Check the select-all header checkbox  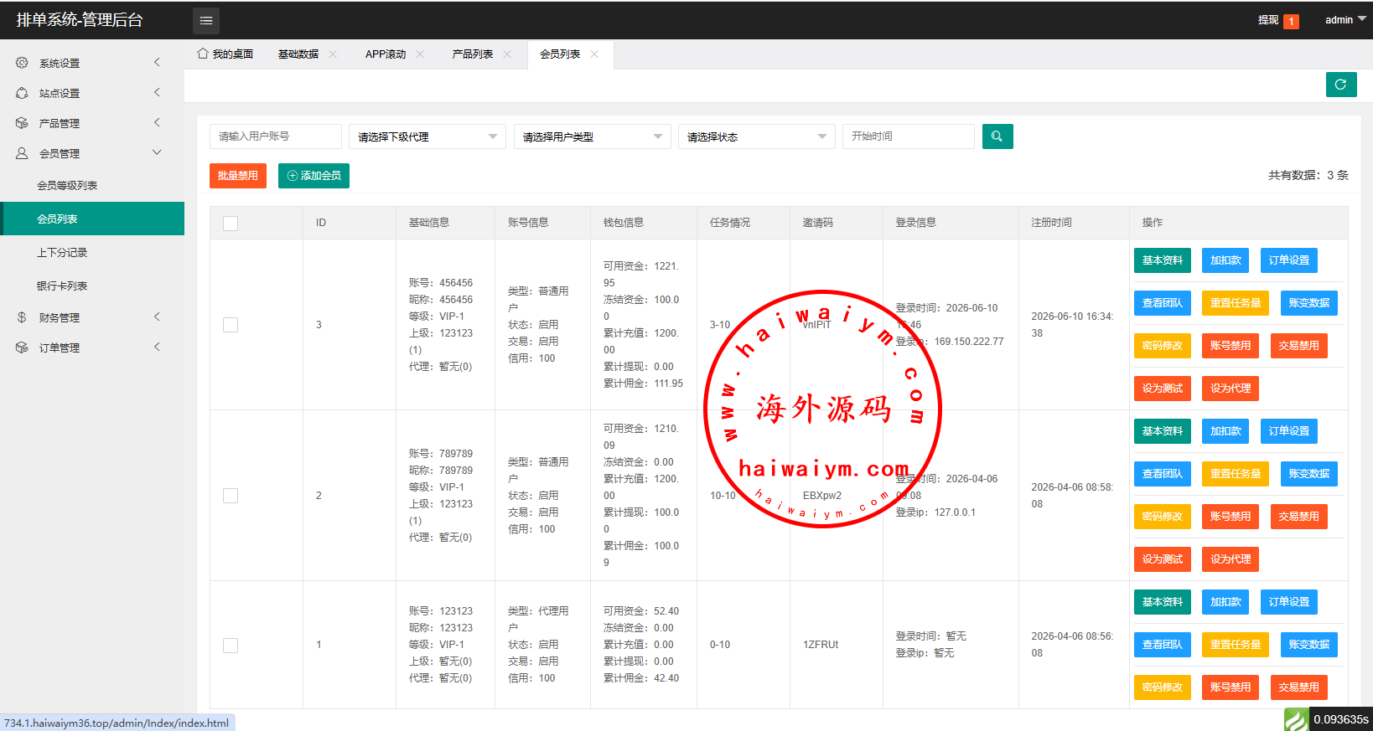point(231,224)
